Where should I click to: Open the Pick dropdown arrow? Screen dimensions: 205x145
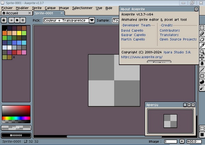(92, 20)
